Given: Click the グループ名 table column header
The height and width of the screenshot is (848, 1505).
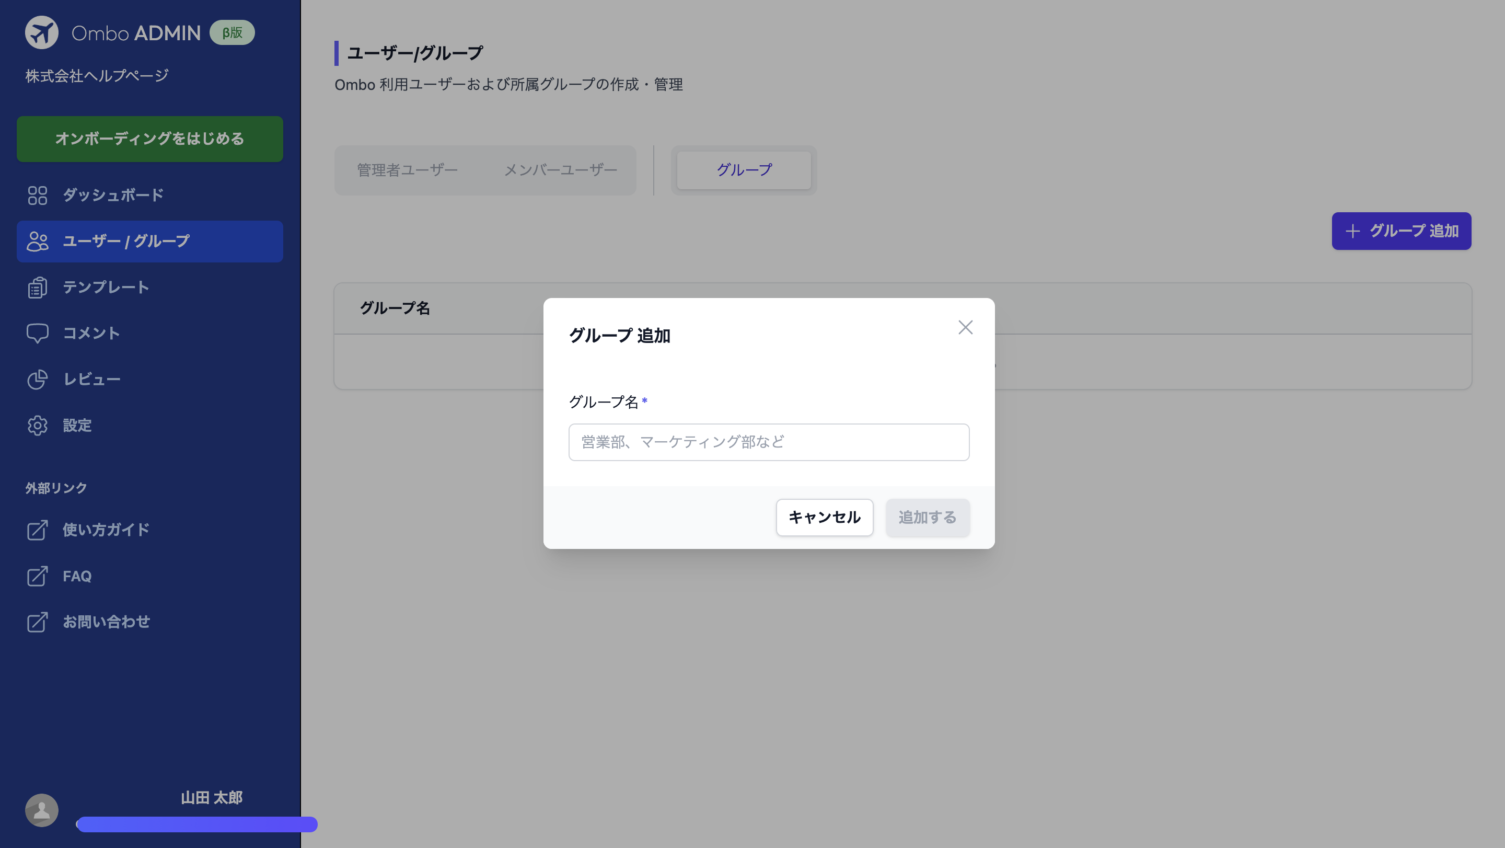Looking at the screenshot, I should click(395, 308).
